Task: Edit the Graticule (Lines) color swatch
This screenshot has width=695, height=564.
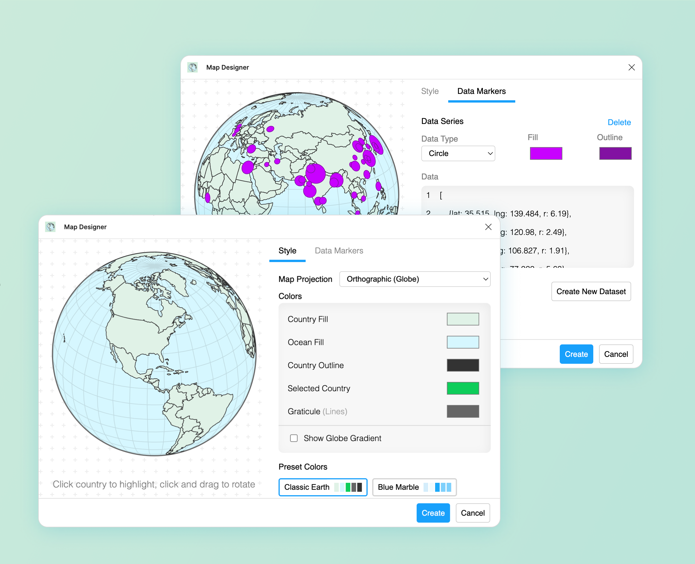Action: coord(462,411)
